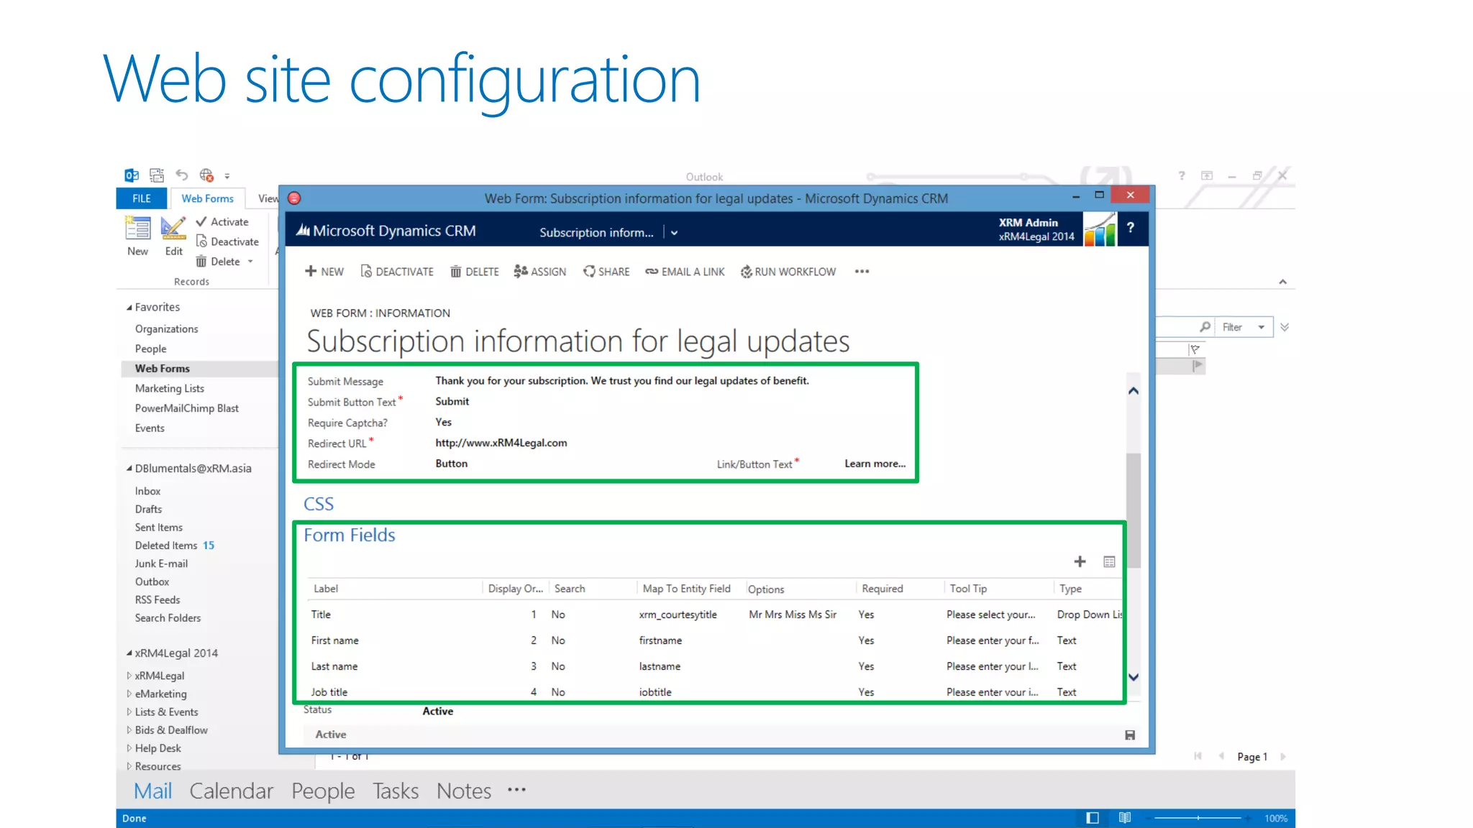Click the Redirect URL http://www.xRM4Legal.com value
The width and height of the screenshot is (1473, 828).
pos(501,443)
